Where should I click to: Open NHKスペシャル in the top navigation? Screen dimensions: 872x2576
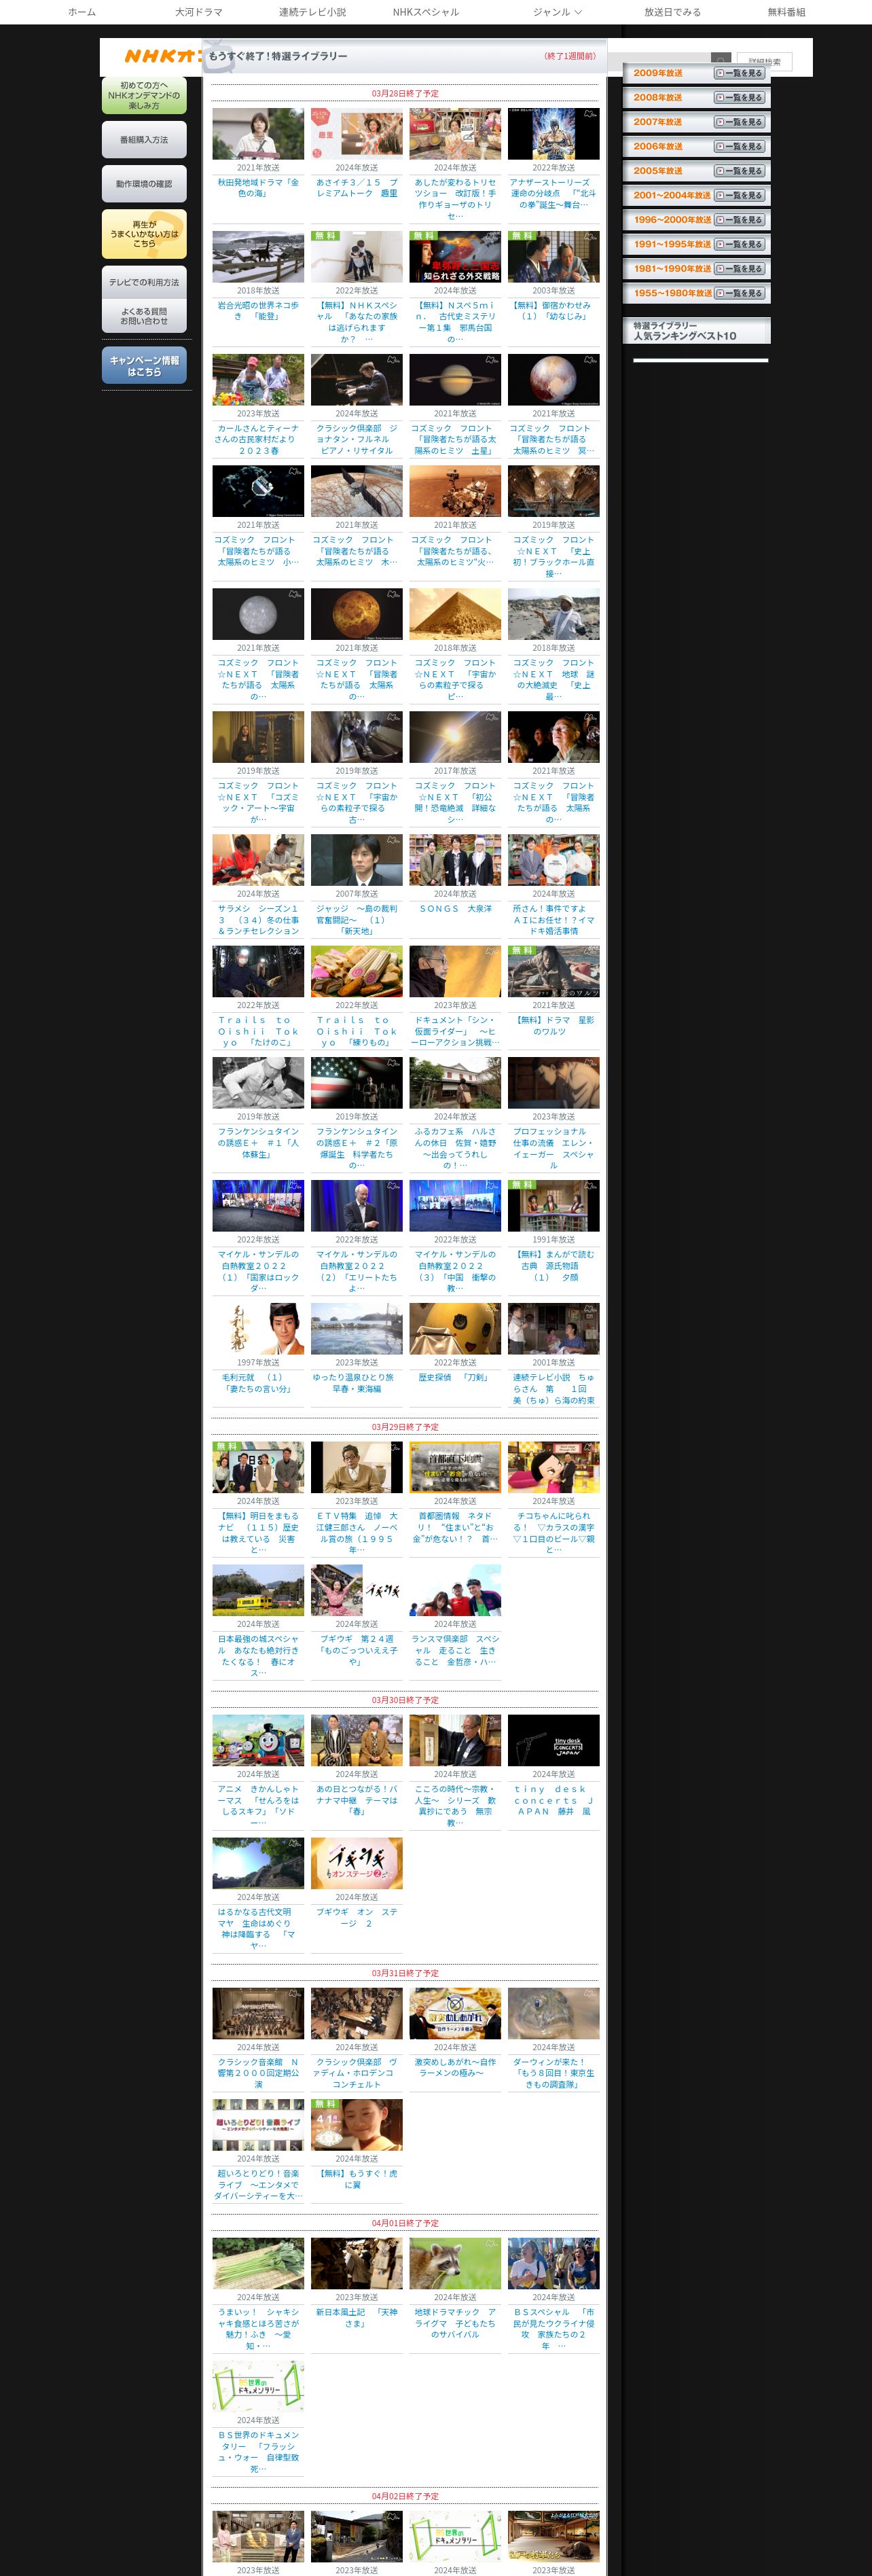click(x=426, y=12)
